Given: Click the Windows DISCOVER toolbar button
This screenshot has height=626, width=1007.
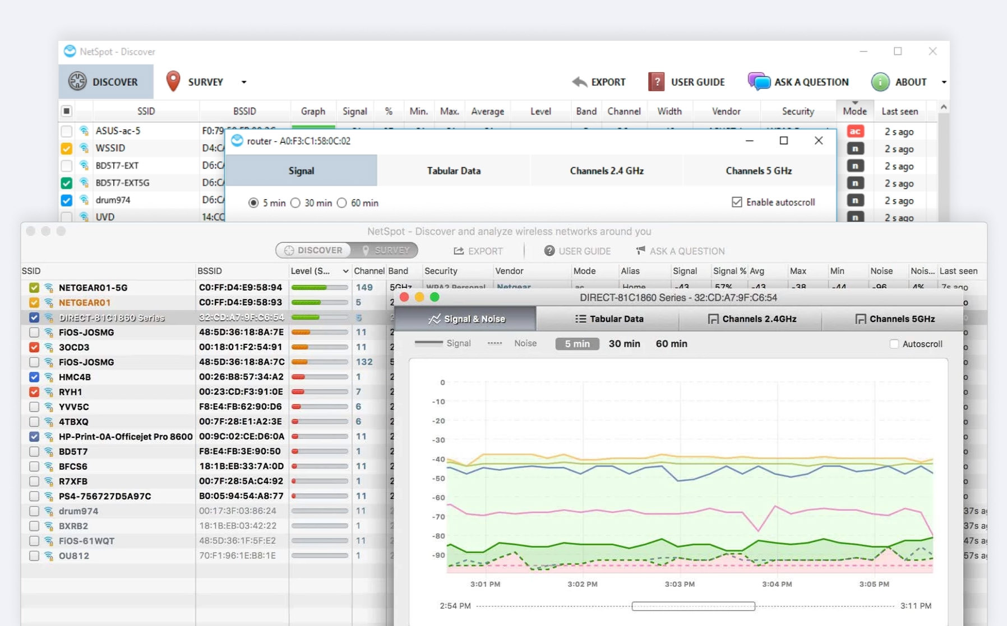Looking at the screenshot, I should click(x=106, y=82).
